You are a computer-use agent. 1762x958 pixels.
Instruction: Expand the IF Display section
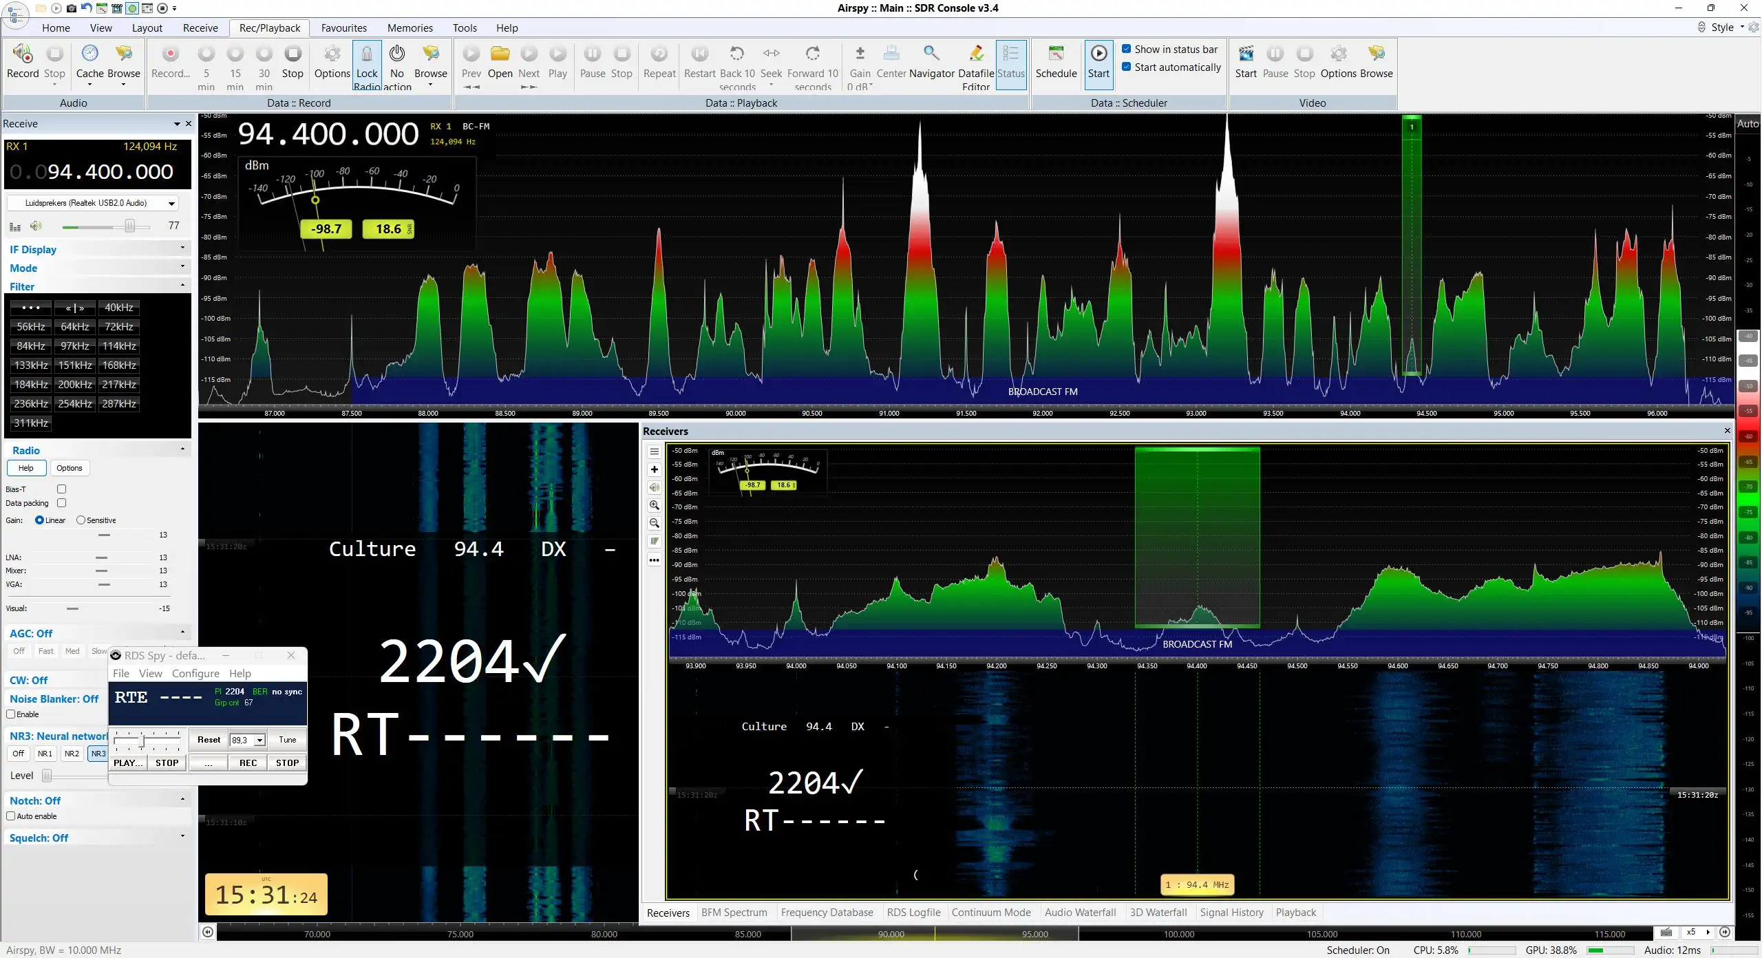point(96,249)
